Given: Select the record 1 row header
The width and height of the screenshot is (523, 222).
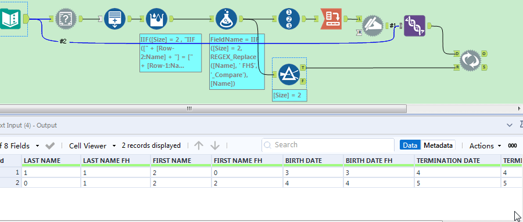Looking at the screenshot, I should pyautogui.click(x=10, y=172).
